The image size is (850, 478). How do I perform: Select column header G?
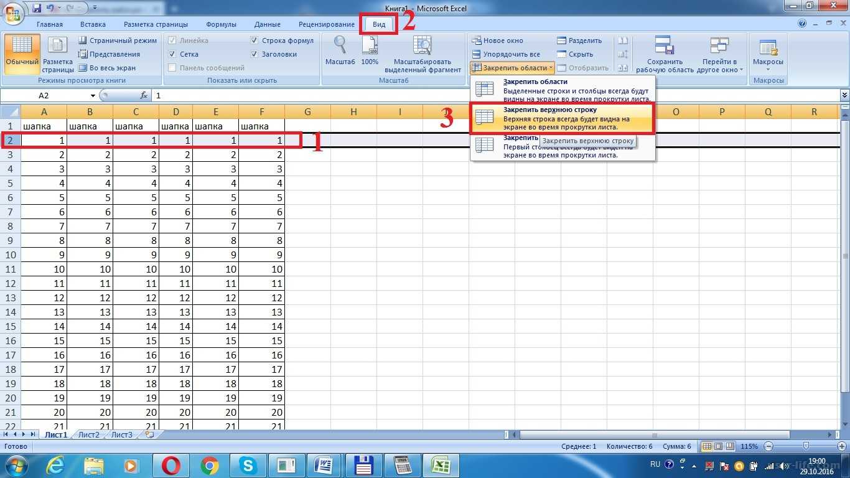307,112
